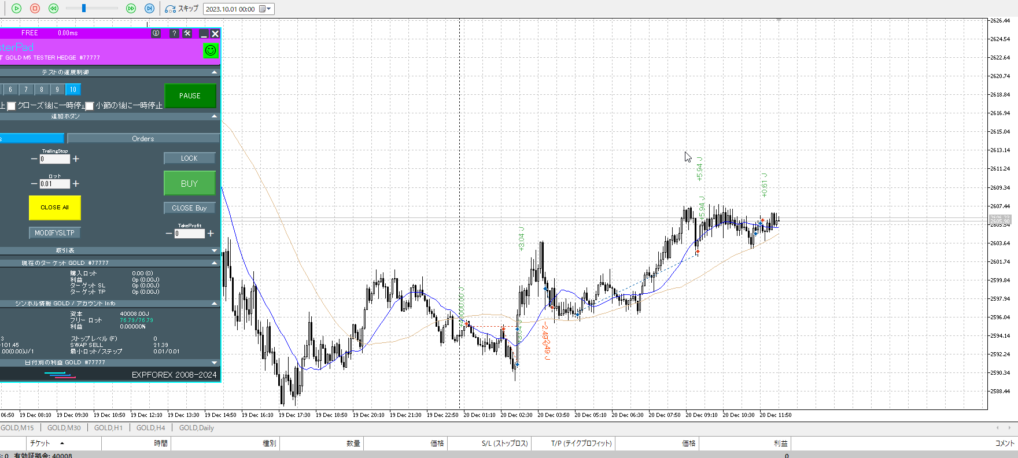Switch chart to GOLD,H4 tab

tap(150, 428)
